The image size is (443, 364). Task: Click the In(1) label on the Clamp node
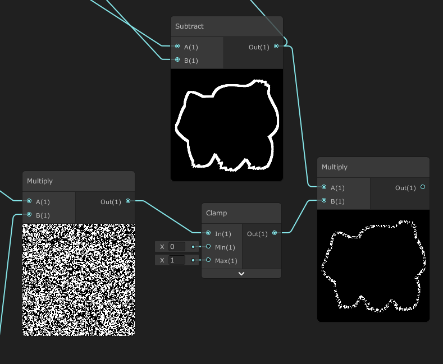coord(223,234)
